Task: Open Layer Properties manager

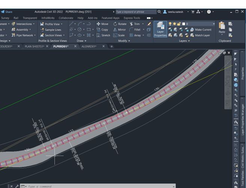Action: pos(160,29)
